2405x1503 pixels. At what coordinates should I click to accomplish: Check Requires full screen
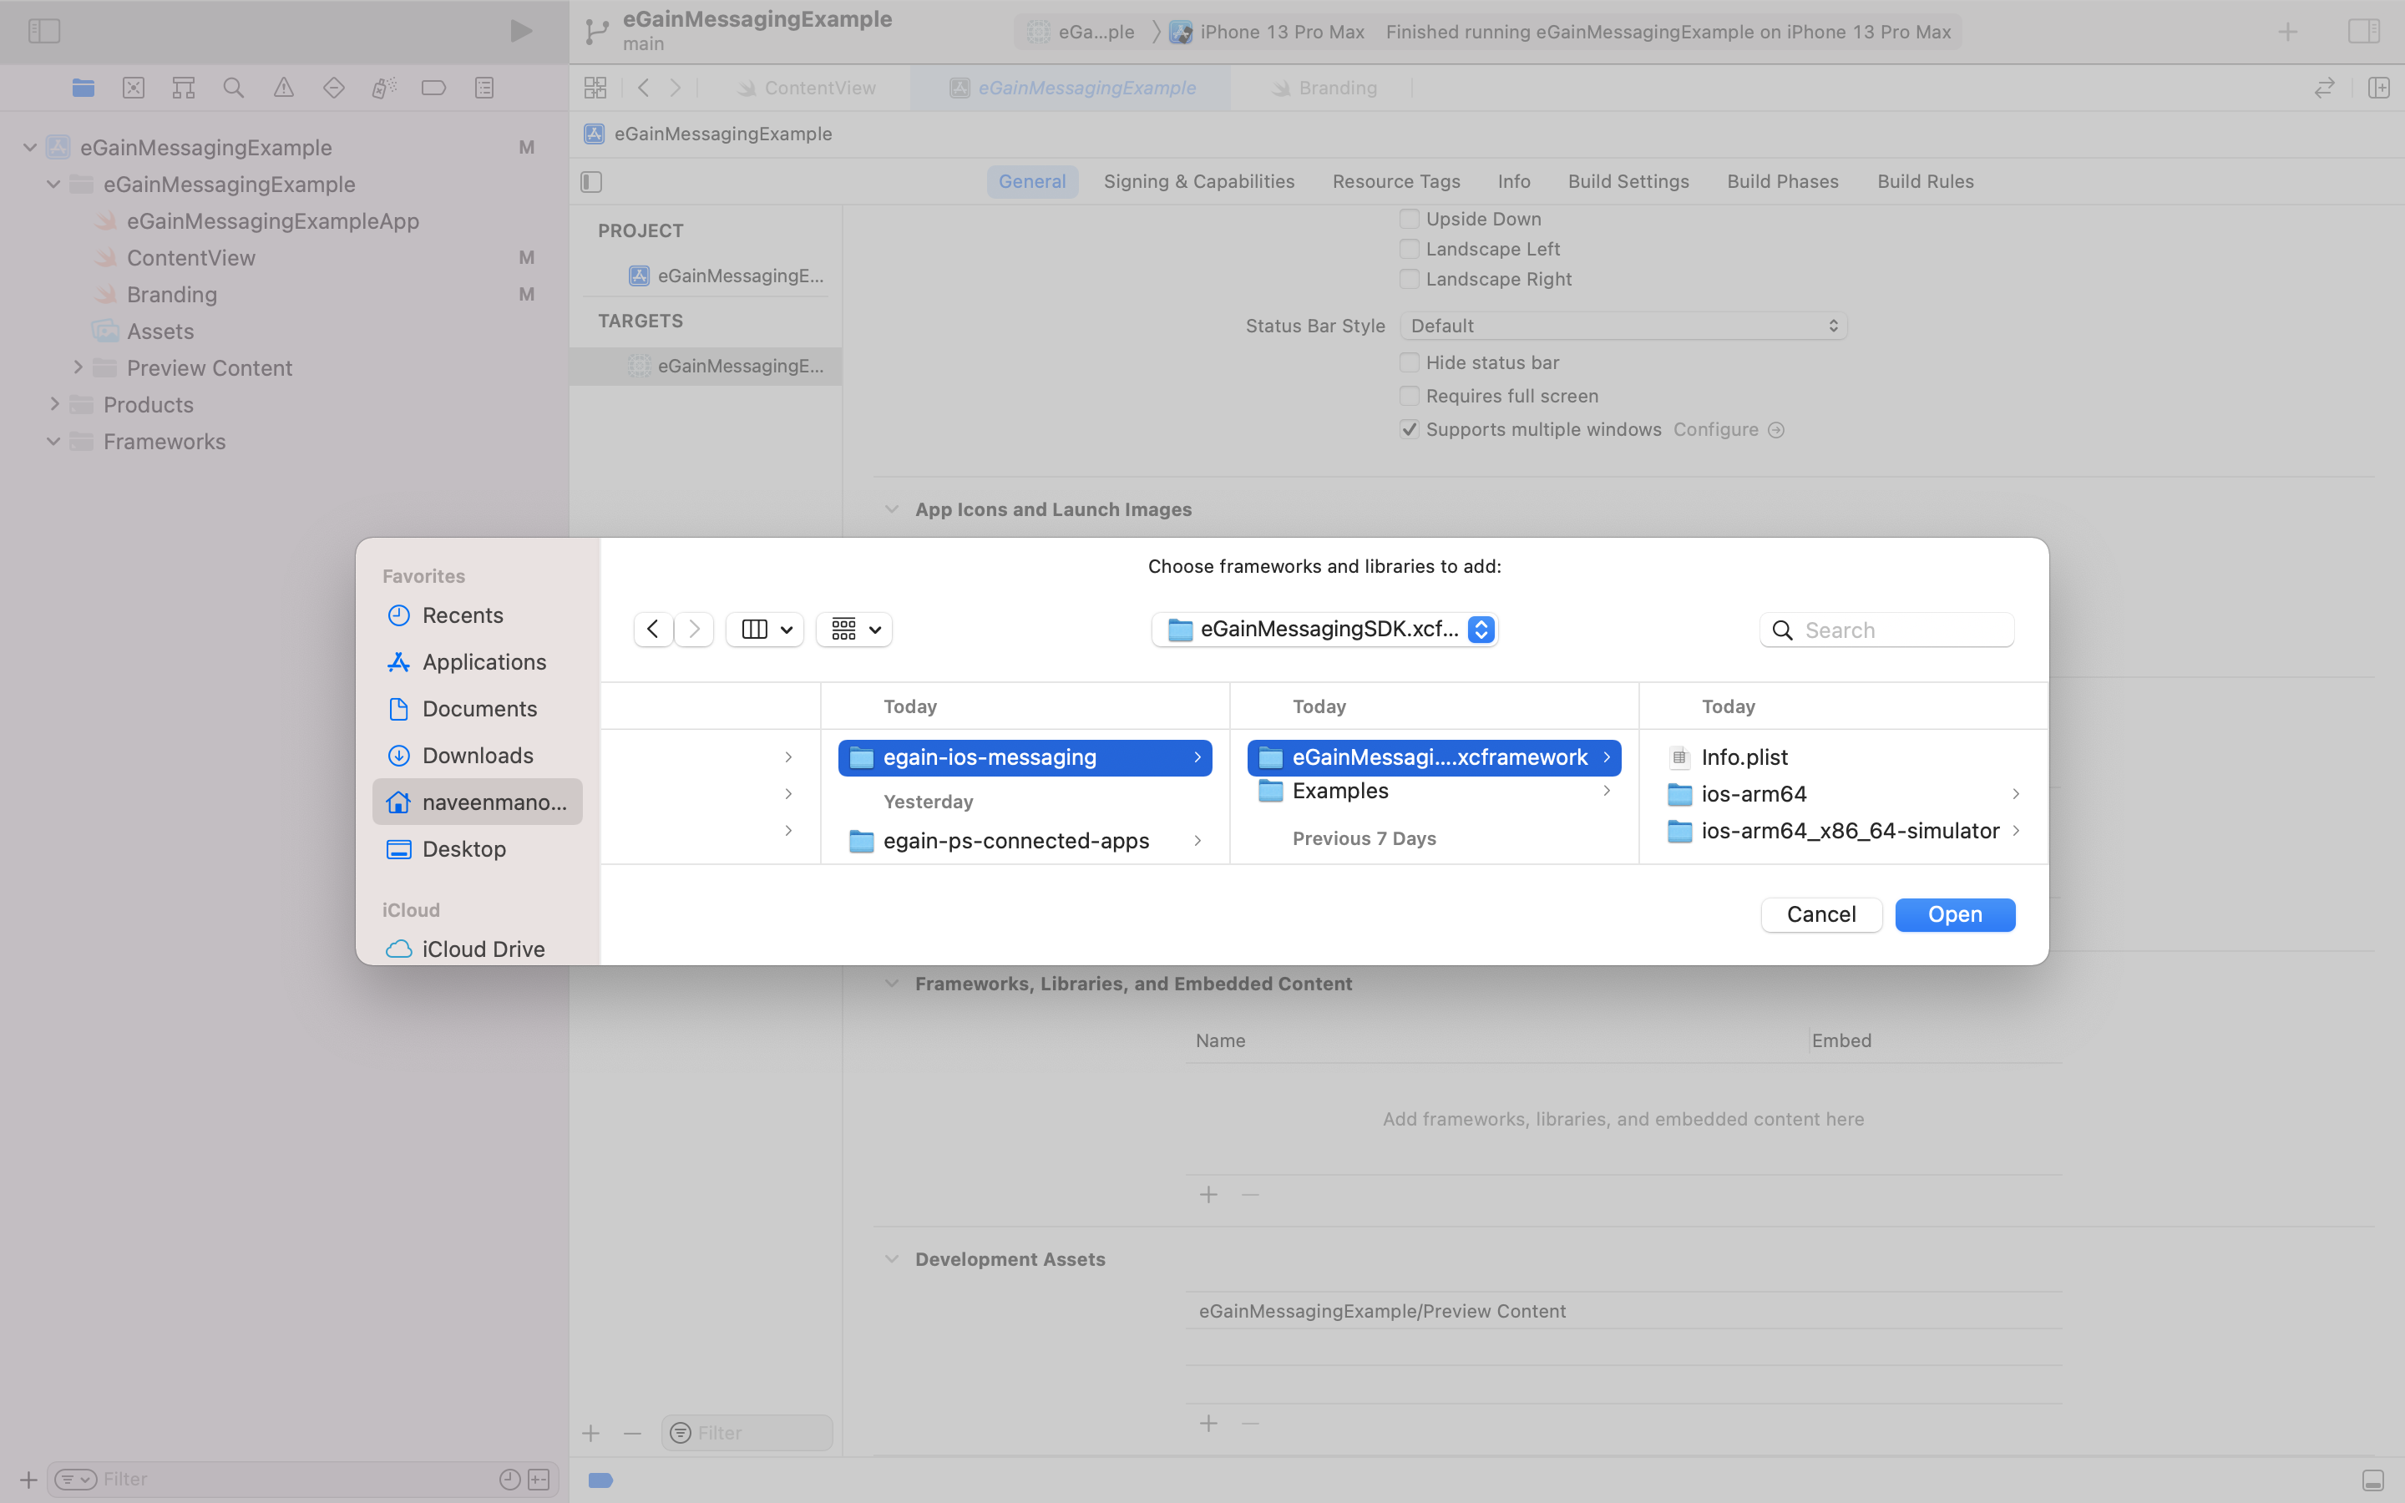(1410, 396)
